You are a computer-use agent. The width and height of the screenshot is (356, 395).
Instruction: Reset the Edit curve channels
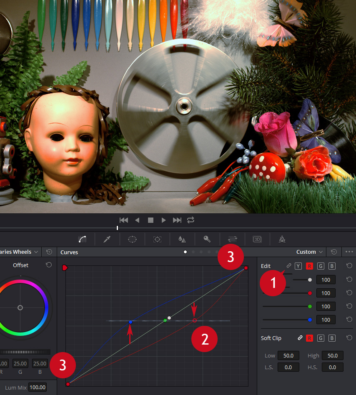[x=349, y=266]
